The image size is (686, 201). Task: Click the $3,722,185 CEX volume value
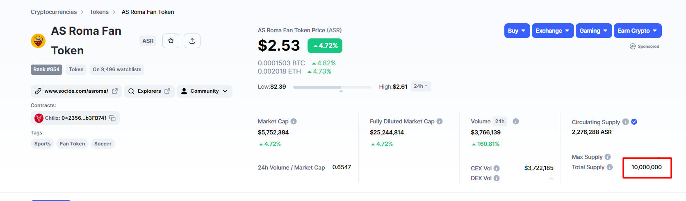click(539, 168)
